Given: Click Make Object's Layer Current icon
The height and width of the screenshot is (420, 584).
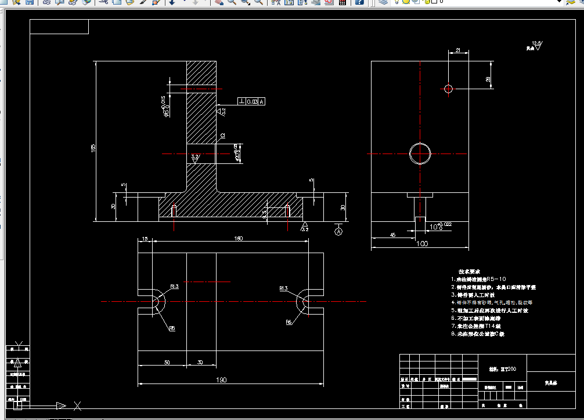Looking at the screenshot, I should 571,2.
